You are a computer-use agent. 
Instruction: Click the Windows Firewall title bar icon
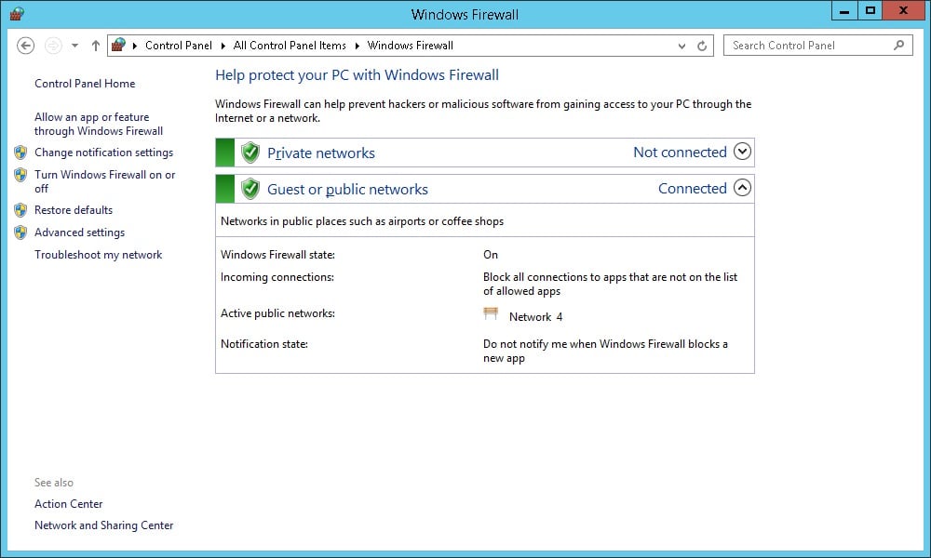click(17, 14)
